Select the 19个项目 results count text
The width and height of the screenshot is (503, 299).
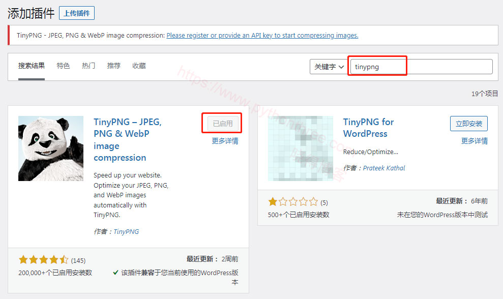tap(484, 94)
